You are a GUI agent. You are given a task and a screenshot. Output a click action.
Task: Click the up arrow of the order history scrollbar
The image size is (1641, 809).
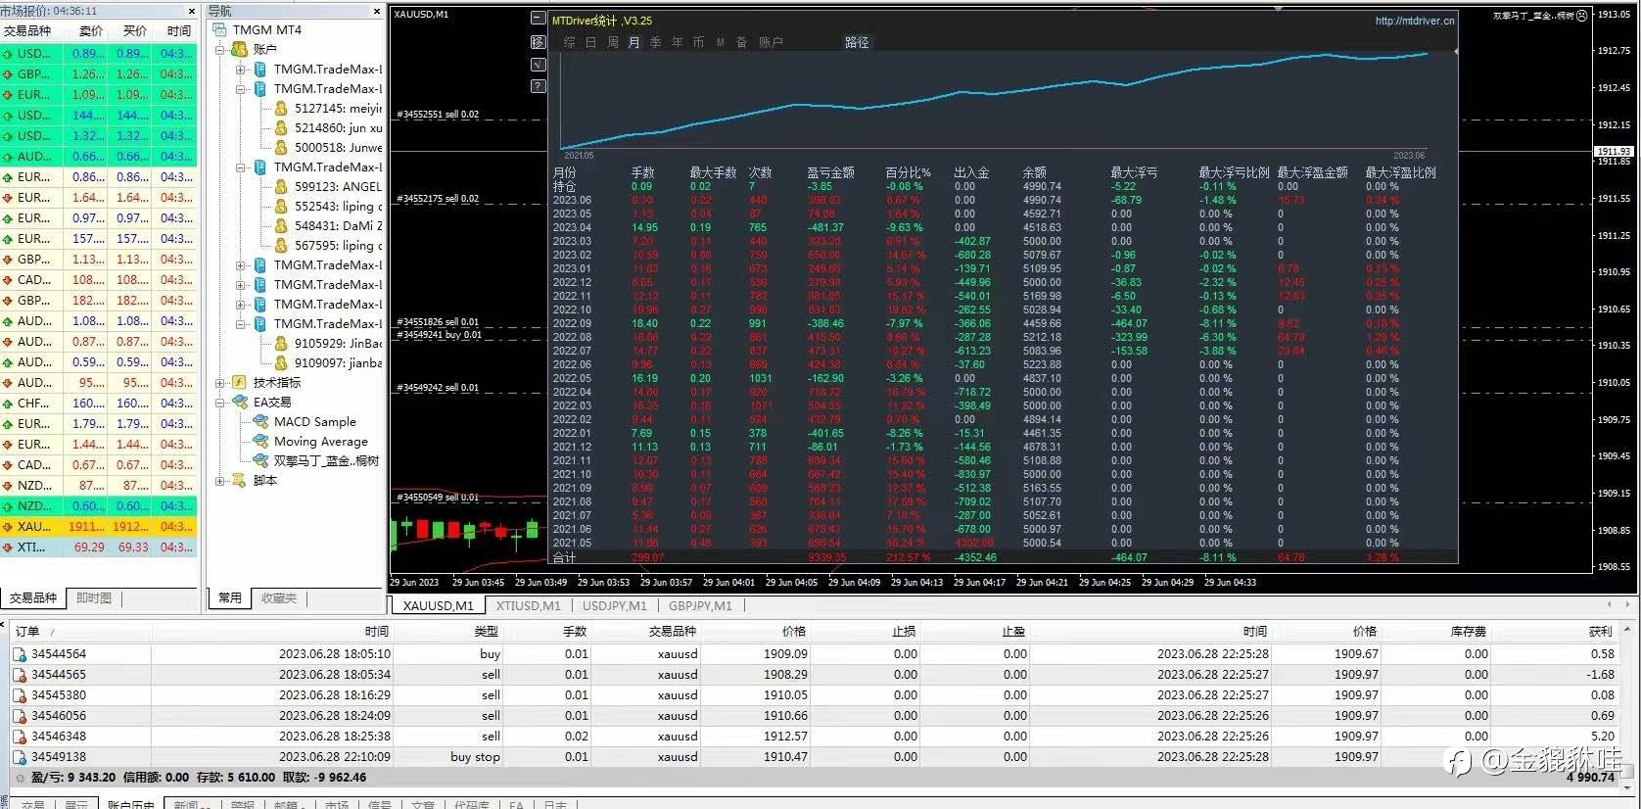click(x=1627, y=631)
